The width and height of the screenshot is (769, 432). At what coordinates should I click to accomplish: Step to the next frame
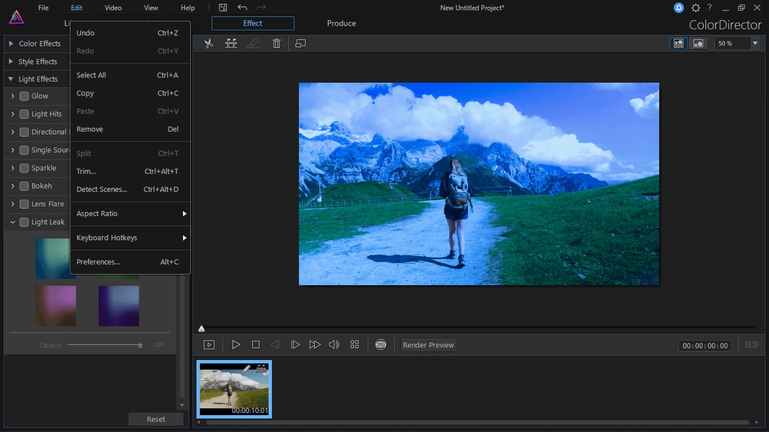[295, 345]
